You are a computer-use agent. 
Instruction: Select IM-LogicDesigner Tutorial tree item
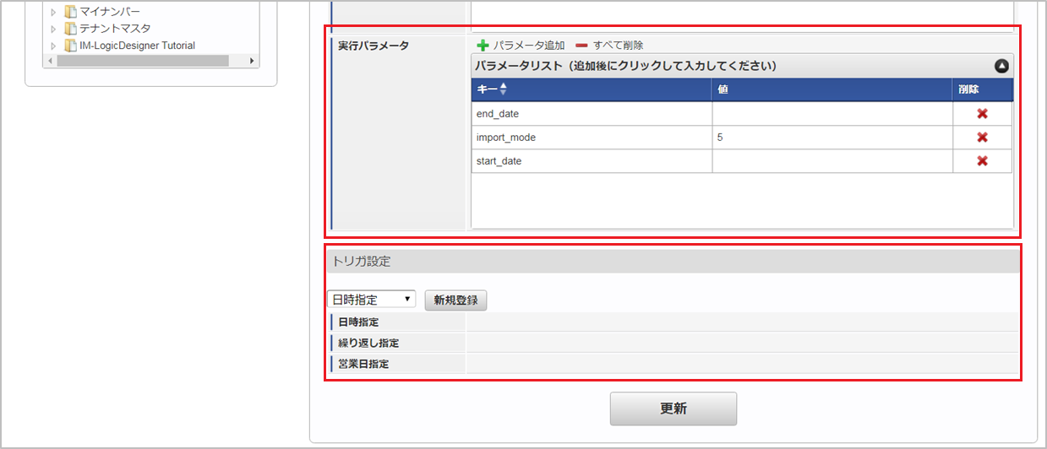pyautogui.click(x=137, y=46)
